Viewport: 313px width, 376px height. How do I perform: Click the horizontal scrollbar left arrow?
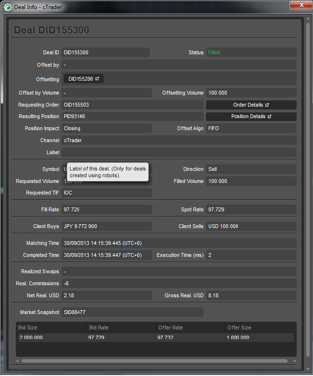(17, 361)
